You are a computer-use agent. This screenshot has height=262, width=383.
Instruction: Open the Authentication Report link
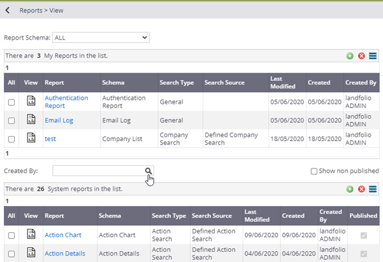pos(66,102)
